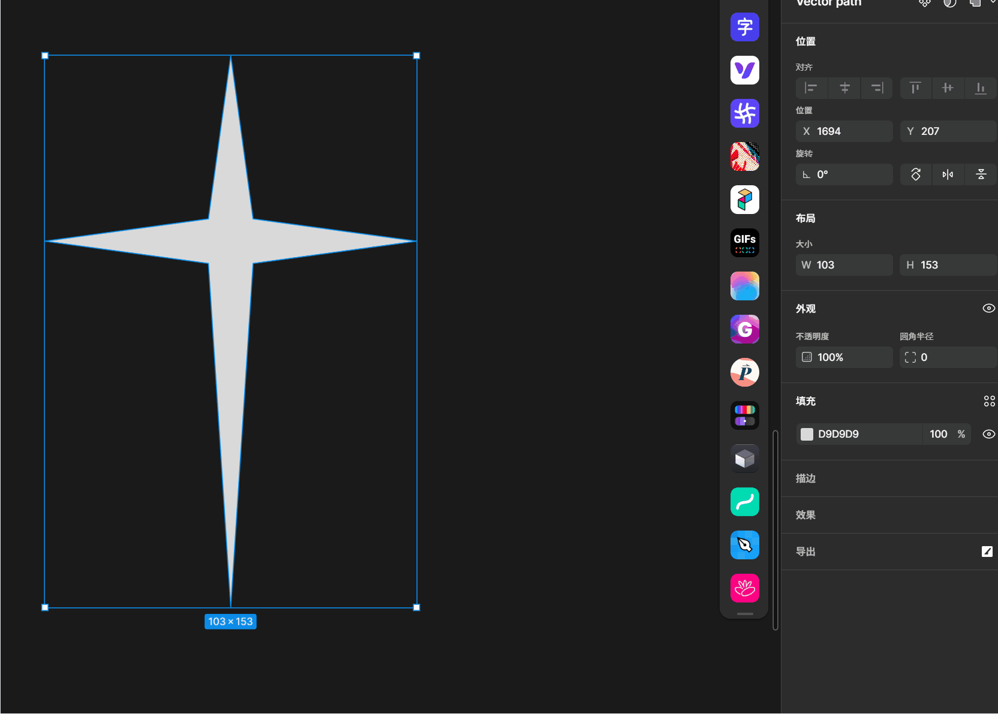Open the blue pen nib plugin
The height and width of the screenshot is (714, 998).
[745, 545]
